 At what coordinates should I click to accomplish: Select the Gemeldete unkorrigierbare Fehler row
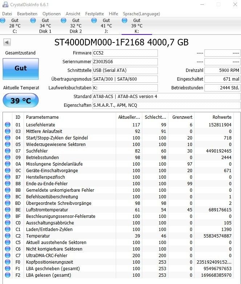(x=118, y=190)
